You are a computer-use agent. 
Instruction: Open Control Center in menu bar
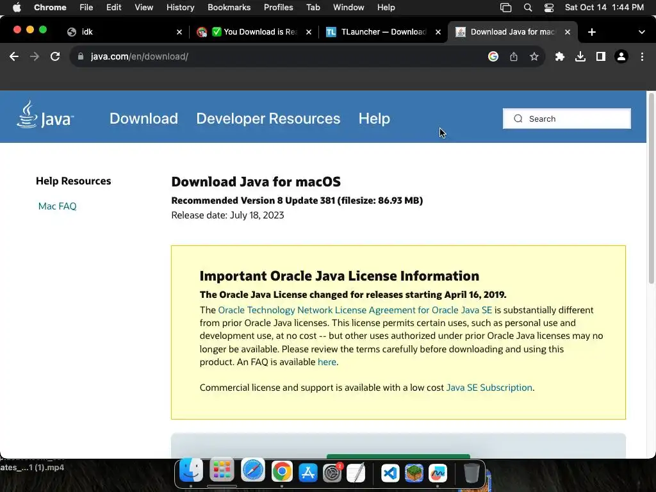tap(549, 8)
